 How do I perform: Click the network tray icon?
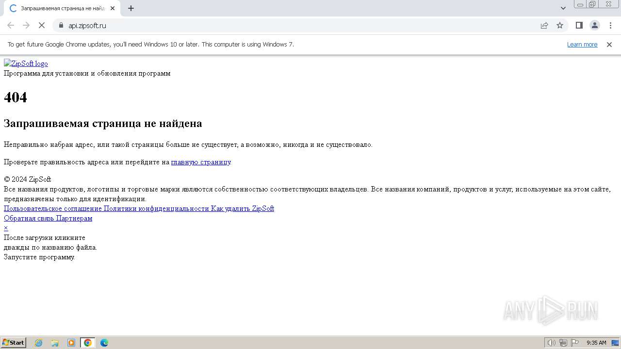point(563,343)
